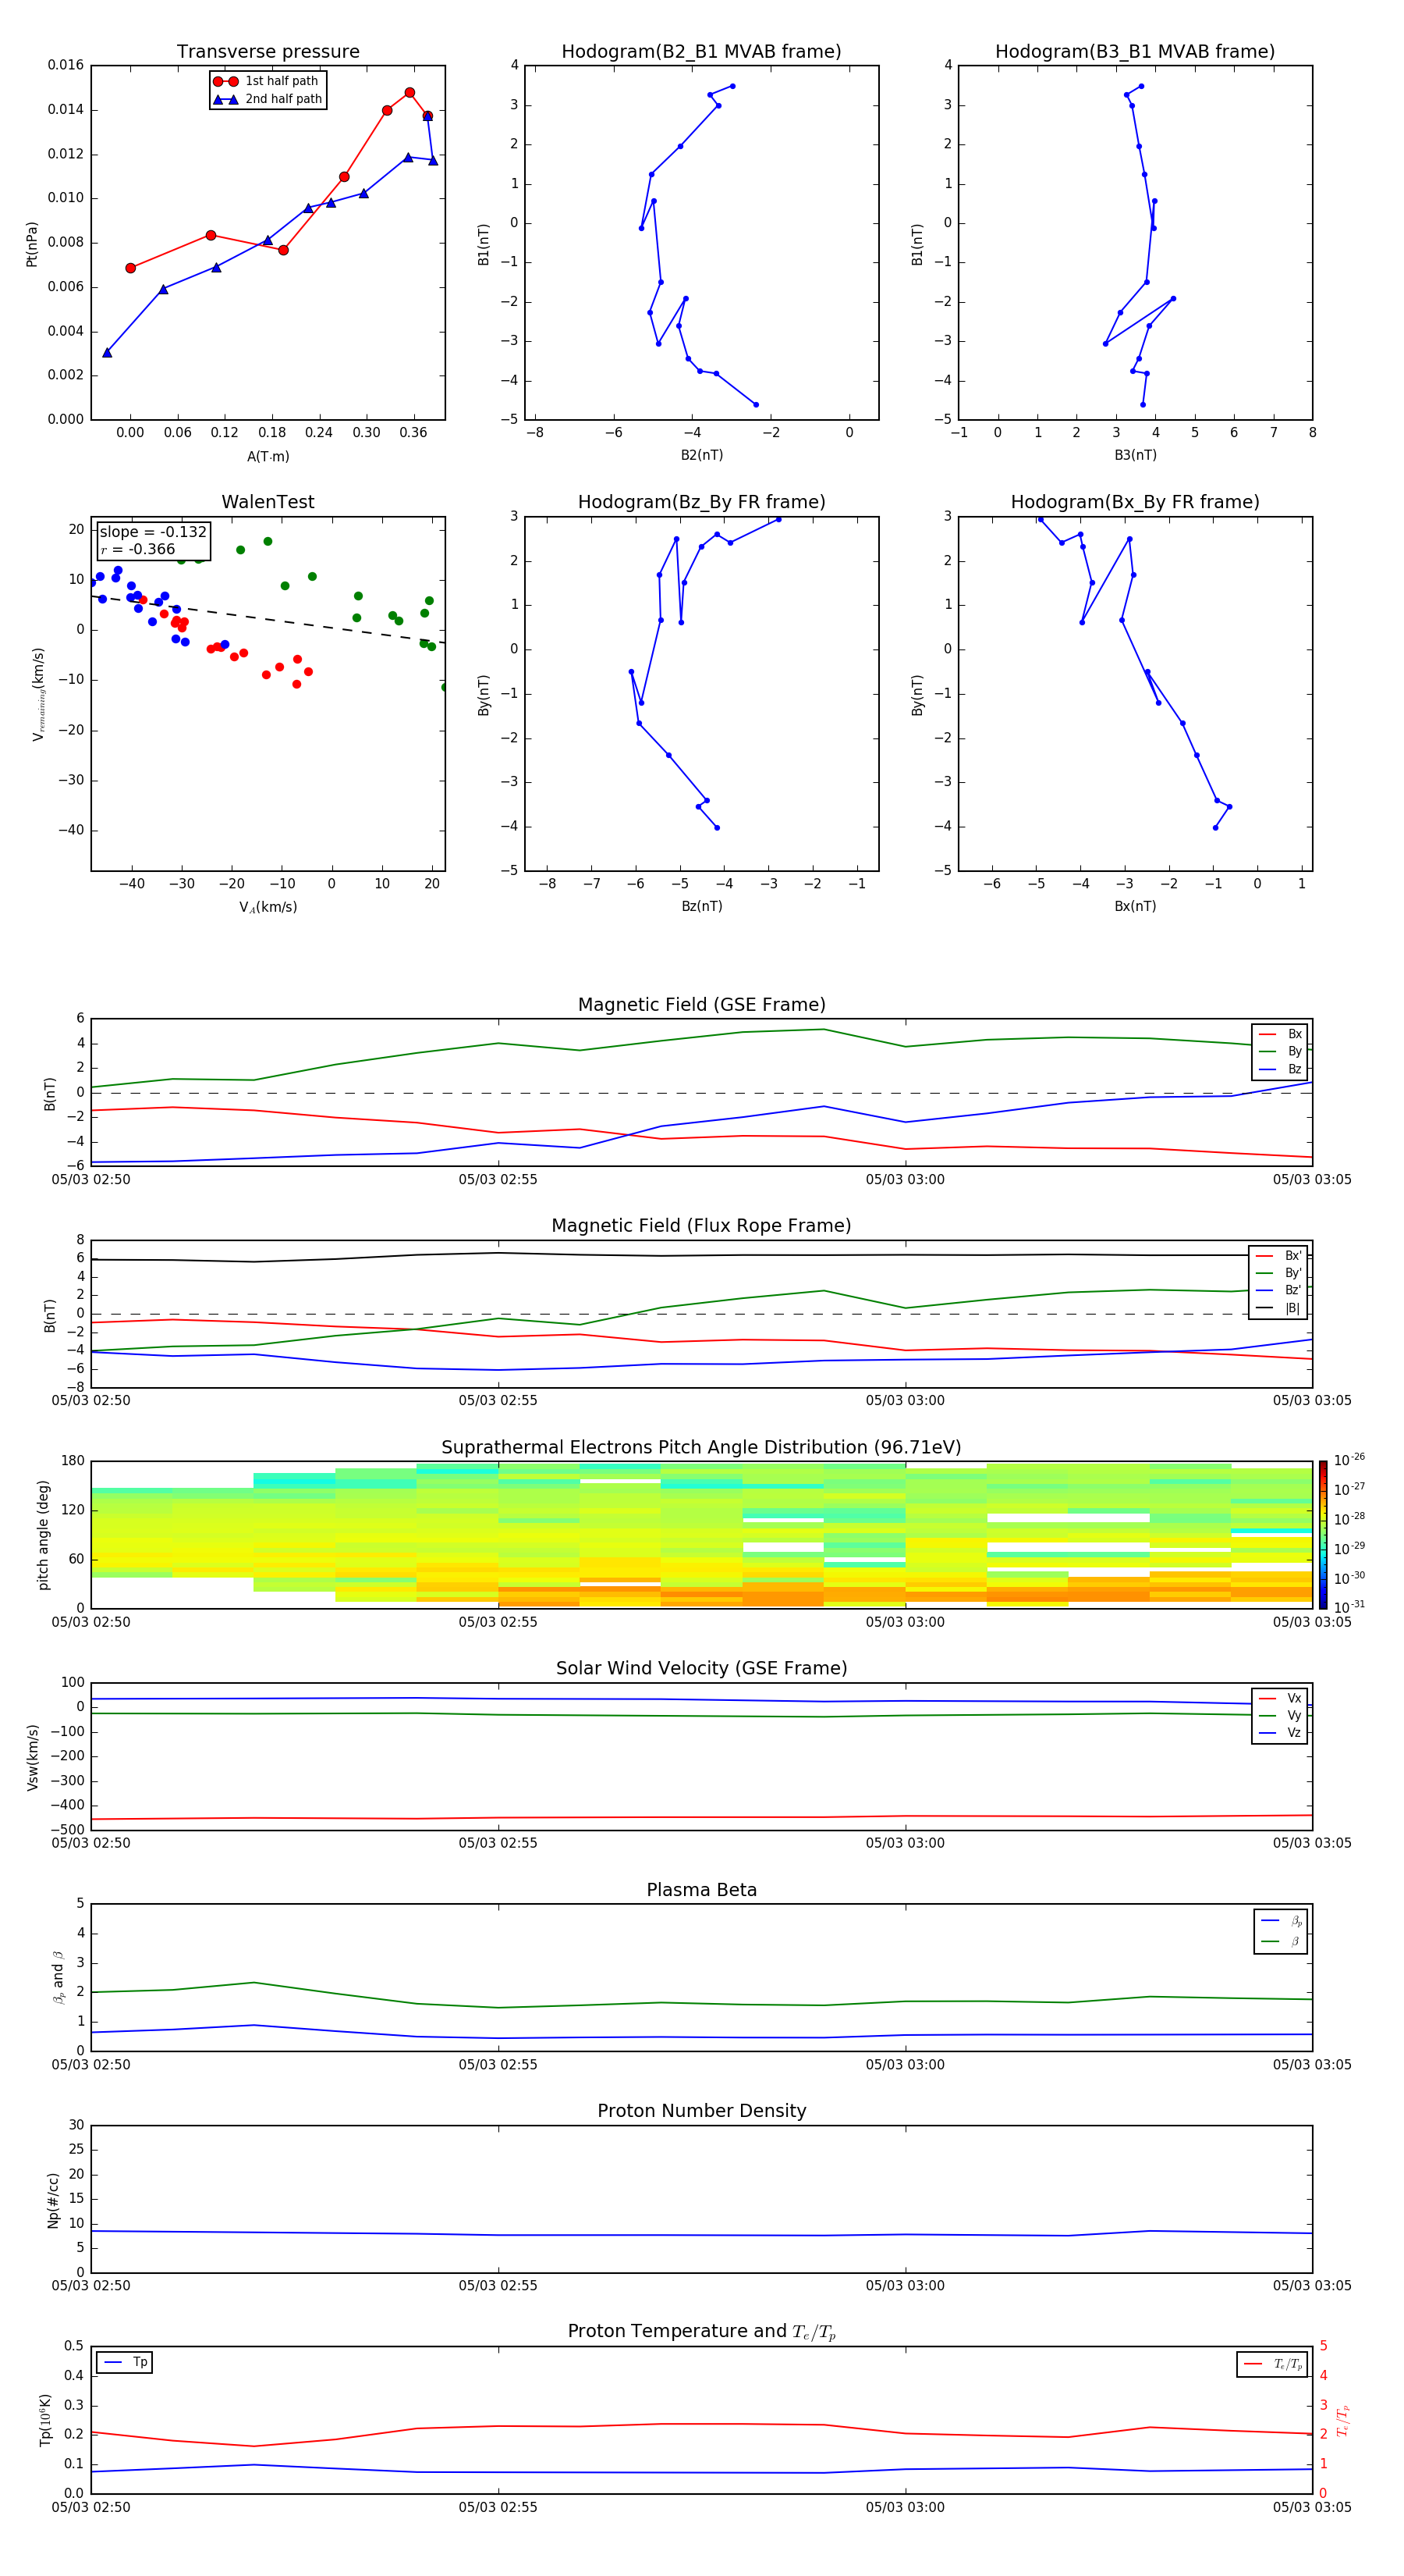Click 'Bz' legend entry in GSE magnetic field

[1280, 1070]
